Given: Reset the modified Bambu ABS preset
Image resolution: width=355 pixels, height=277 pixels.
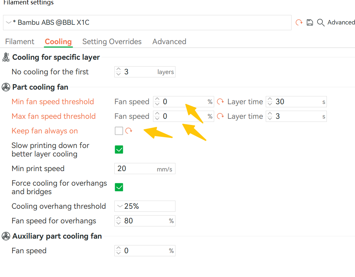Looking at the screenshot, I should click(299, 22).
